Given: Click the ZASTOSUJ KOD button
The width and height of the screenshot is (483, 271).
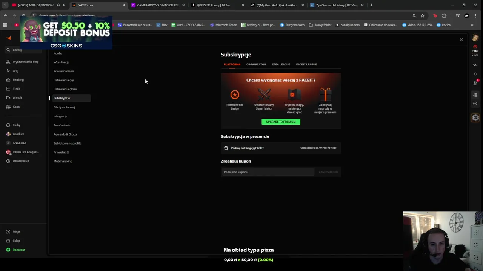Looking at the screenshot, I should (x=328, y=172).
